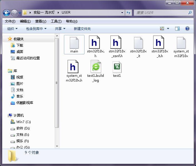Select the test1.build_log file icon
Screen dimensions: 196x166
96,67
